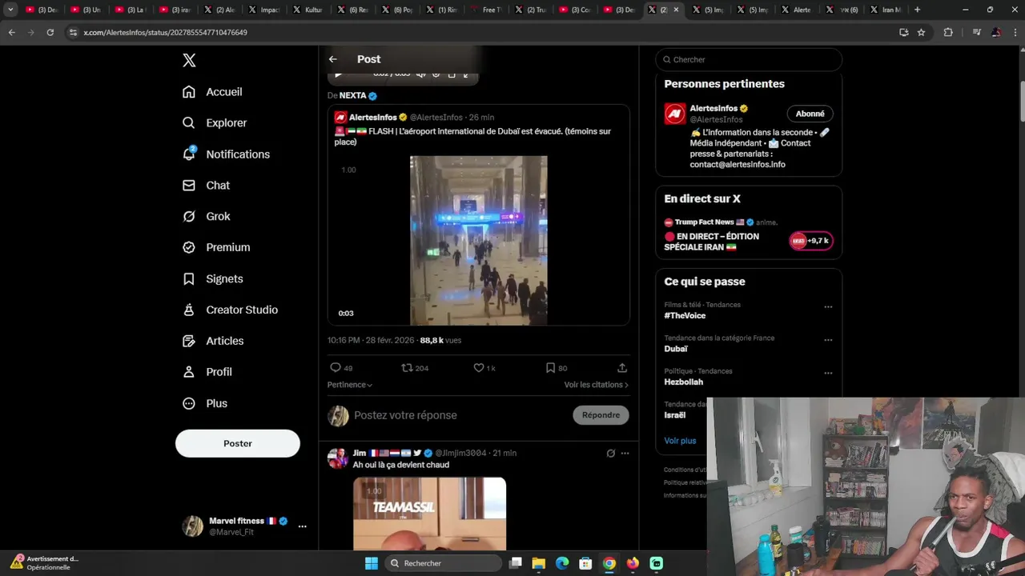Open a new browser tab
This screenshot has height=576, width=1025.
click(917, 10)
